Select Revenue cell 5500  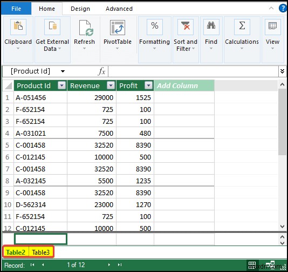pyautogui.click(x=92, y=181)
